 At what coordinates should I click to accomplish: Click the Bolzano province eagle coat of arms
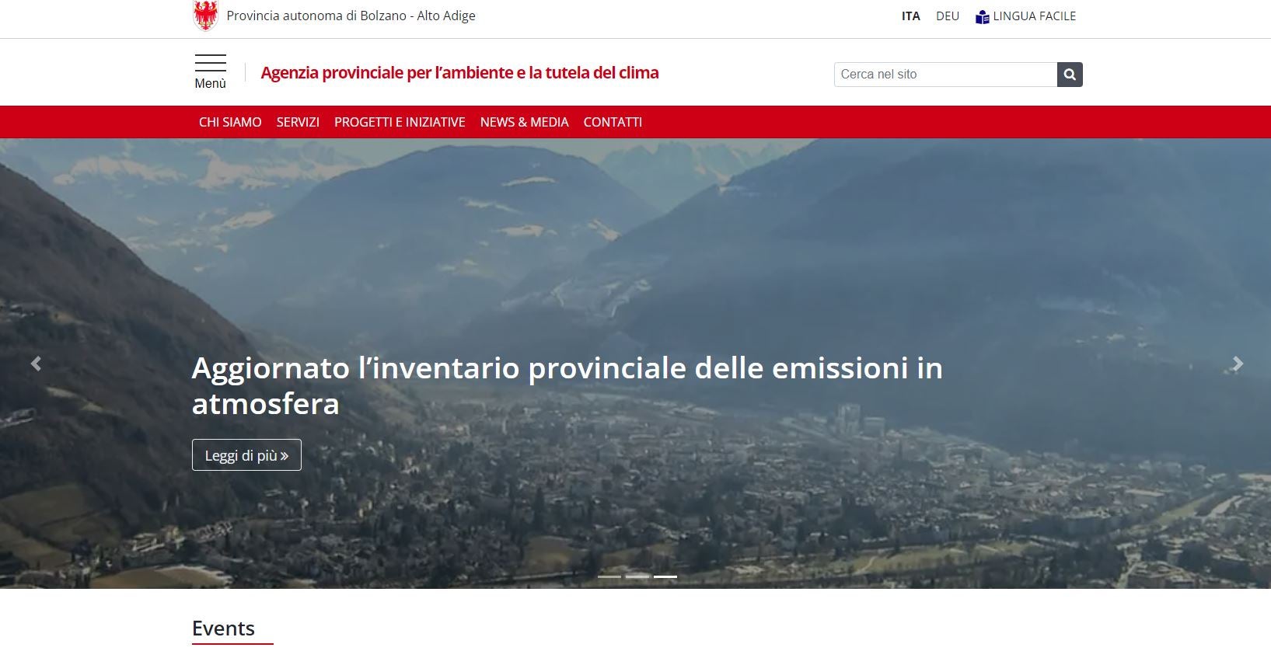click(205, 16)
